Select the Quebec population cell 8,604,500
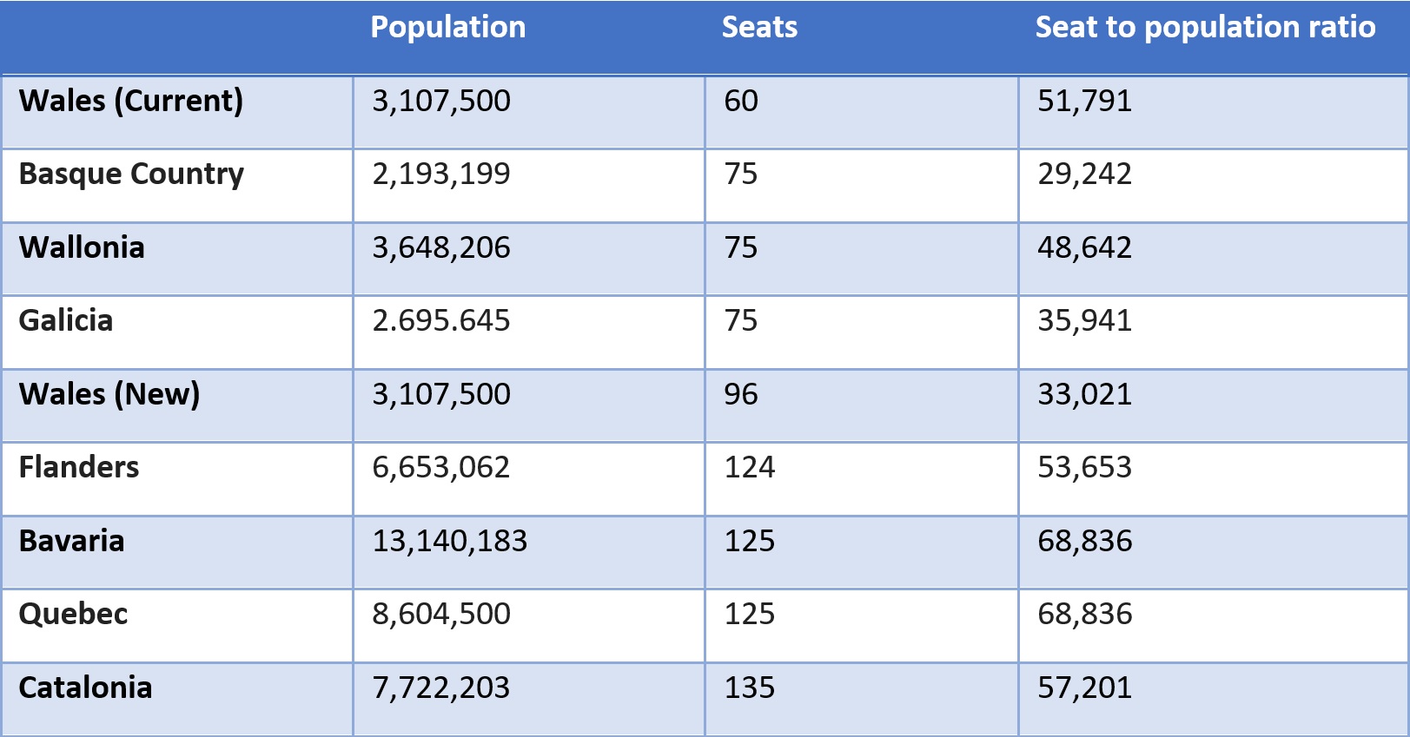Screen dimensions: 1410x737 441,614
